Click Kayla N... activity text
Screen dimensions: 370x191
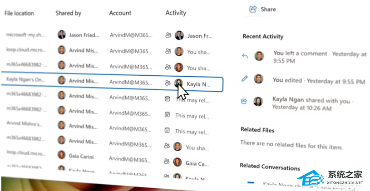coord(199,84)
